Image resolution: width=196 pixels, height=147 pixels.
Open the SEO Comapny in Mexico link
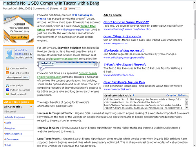click(x=65, y=17)
